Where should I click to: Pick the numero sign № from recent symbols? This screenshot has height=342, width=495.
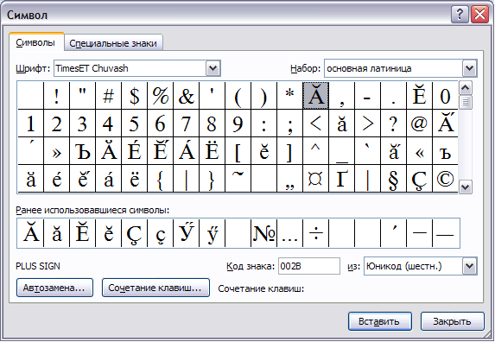(x=263, y=233)
